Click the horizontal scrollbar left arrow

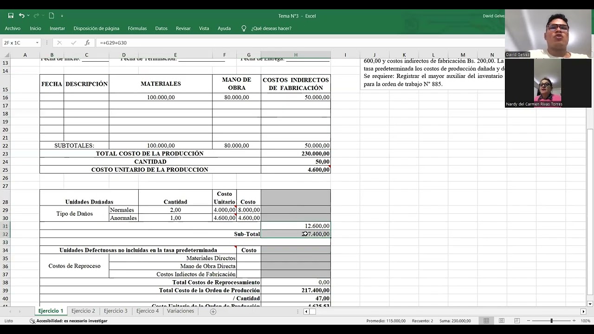[306, 311]
